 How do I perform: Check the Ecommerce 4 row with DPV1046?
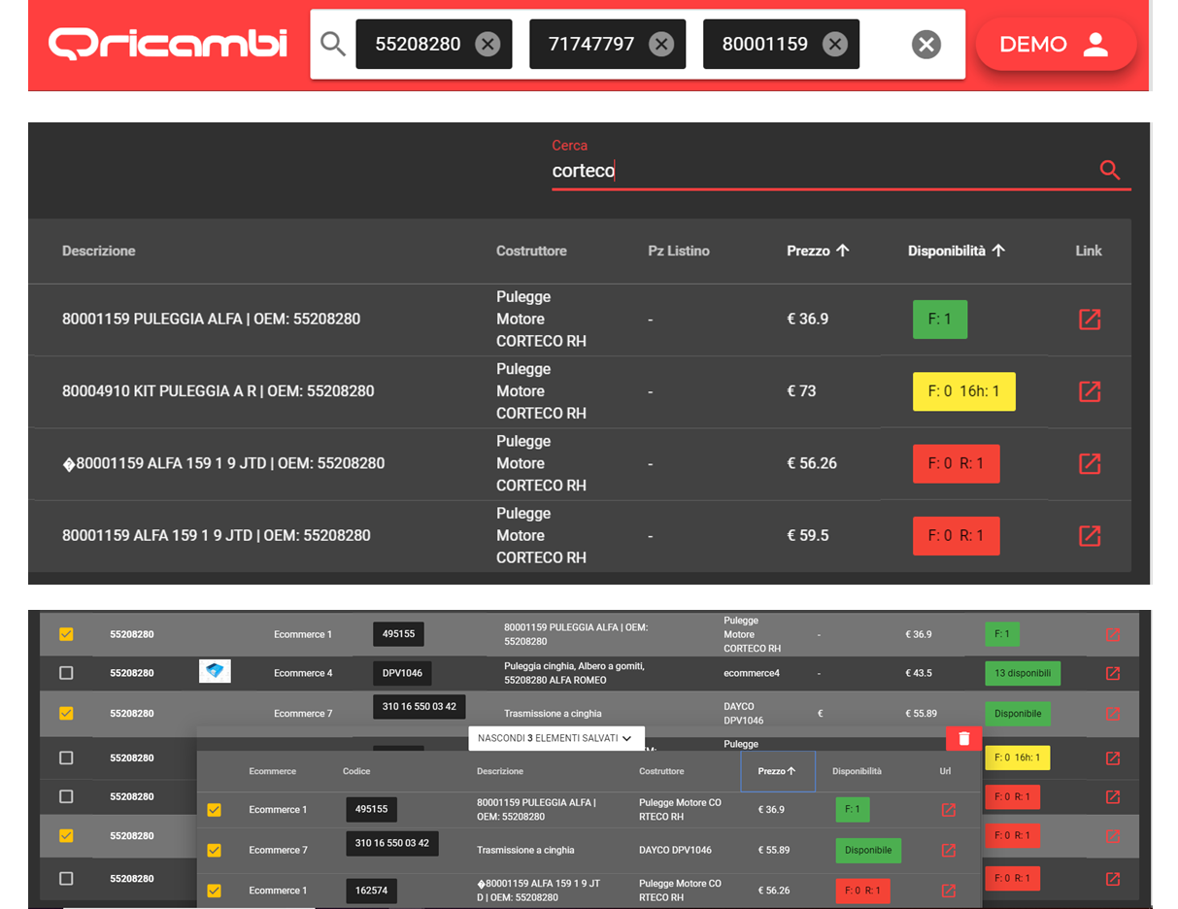pyautogui.click(x=66, y=672)
